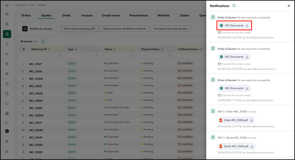Open filter for Payment Status column
Screen dimensions: 295x160
[170, 56]
